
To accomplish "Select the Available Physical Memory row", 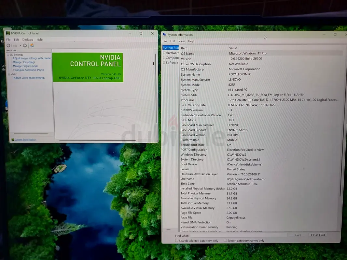I will (x=261, y=198).
